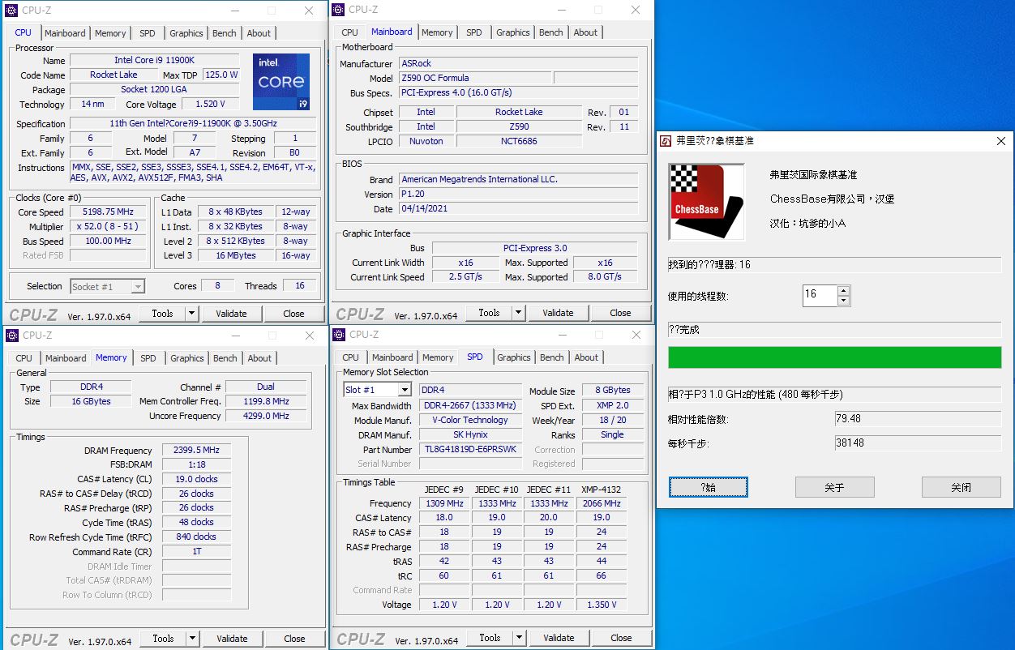The height and width of the screenshot is (650, 1015).
Task: Click the Max TDP value 125.0 W
Action: click(x=221, y=75)
